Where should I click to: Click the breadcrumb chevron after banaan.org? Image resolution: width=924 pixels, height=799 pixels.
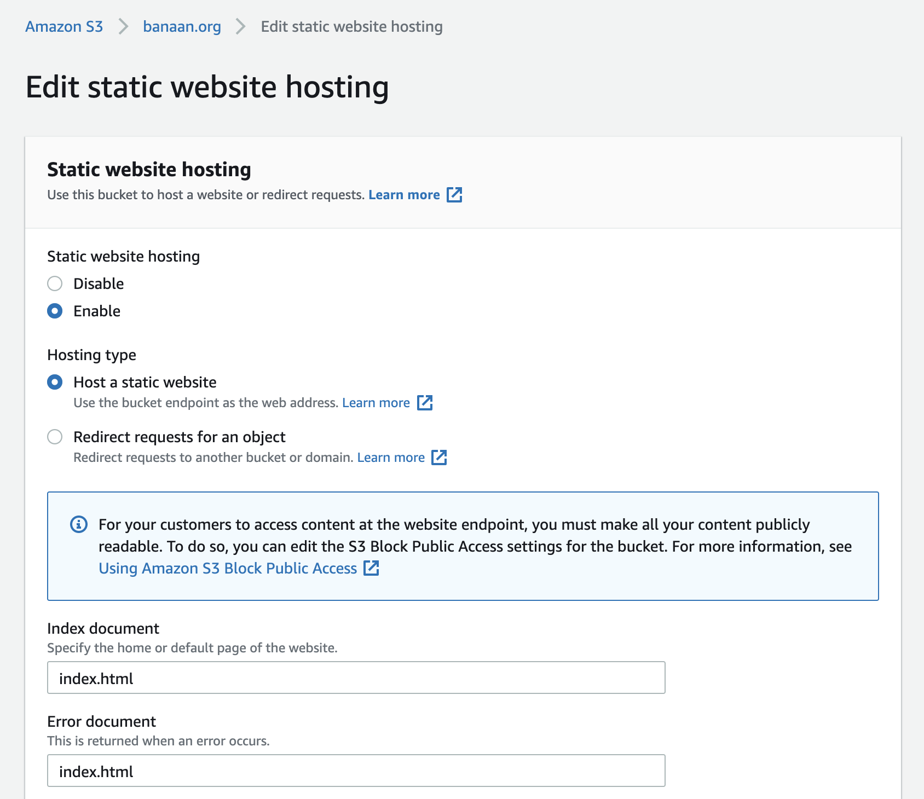[x=240, y=26]
